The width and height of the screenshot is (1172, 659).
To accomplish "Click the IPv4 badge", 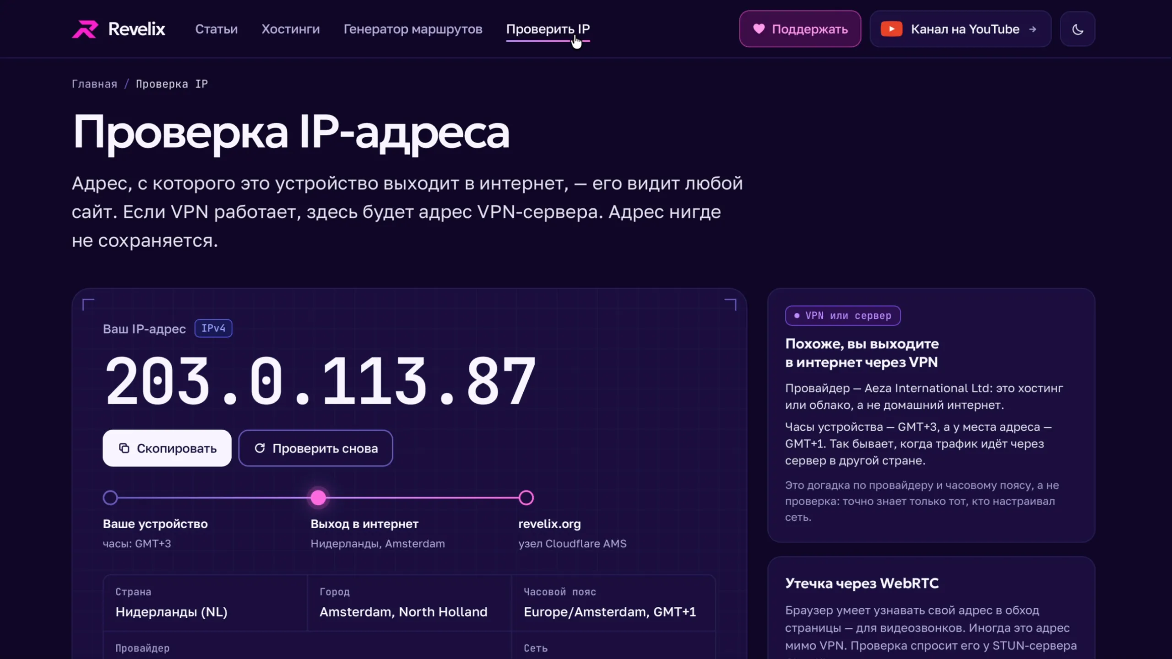I will [213, 328].
